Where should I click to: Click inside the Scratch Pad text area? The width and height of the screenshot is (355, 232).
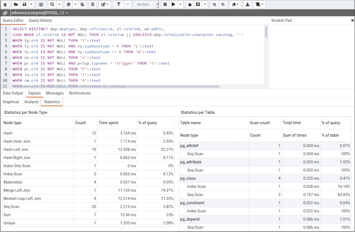(x=312, y=57)
